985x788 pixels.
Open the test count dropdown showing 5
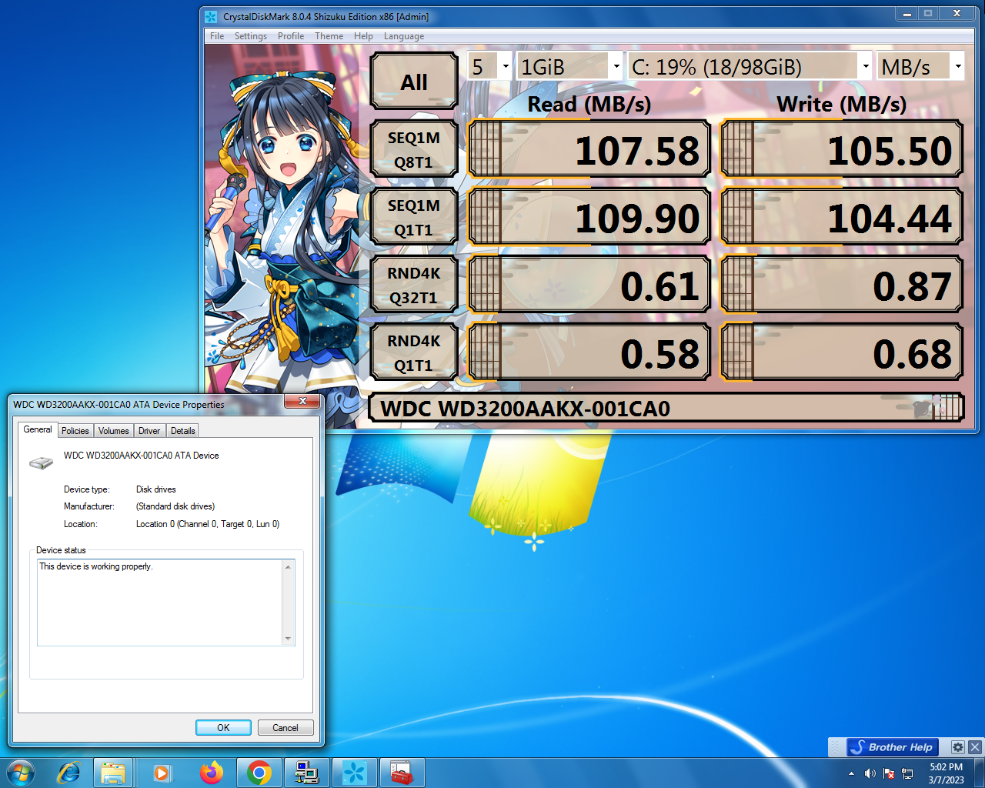pyautogui.click(x=489, y=66)
